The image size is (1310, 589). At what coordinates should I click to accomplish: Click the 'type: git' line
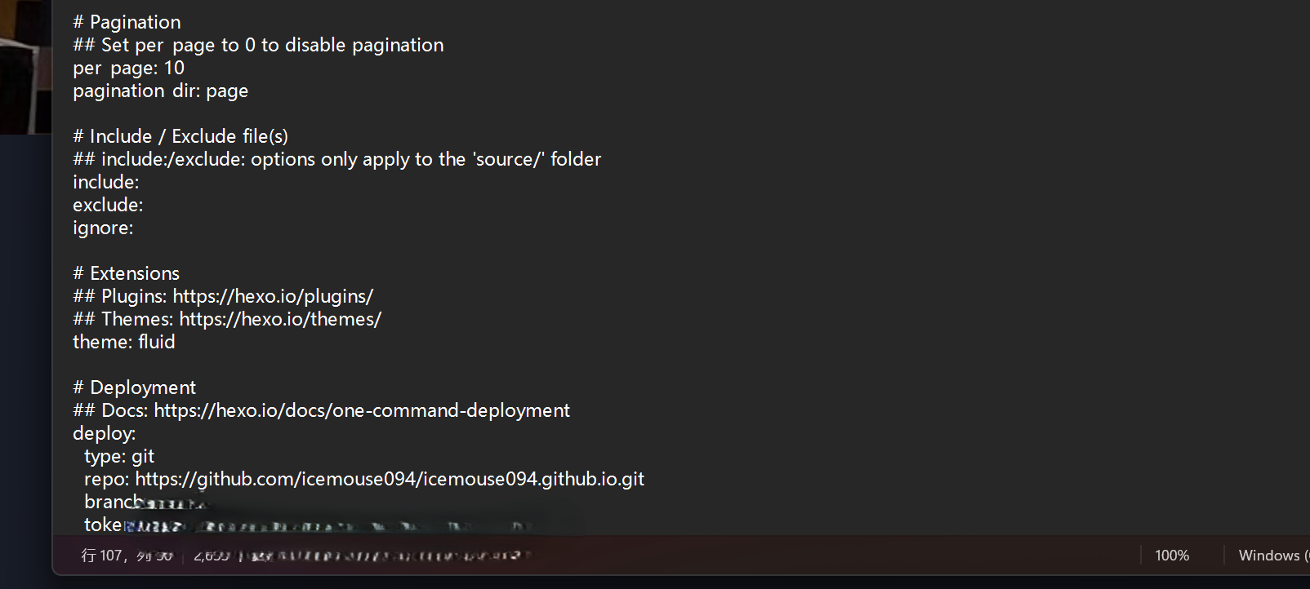click(119, 456)
